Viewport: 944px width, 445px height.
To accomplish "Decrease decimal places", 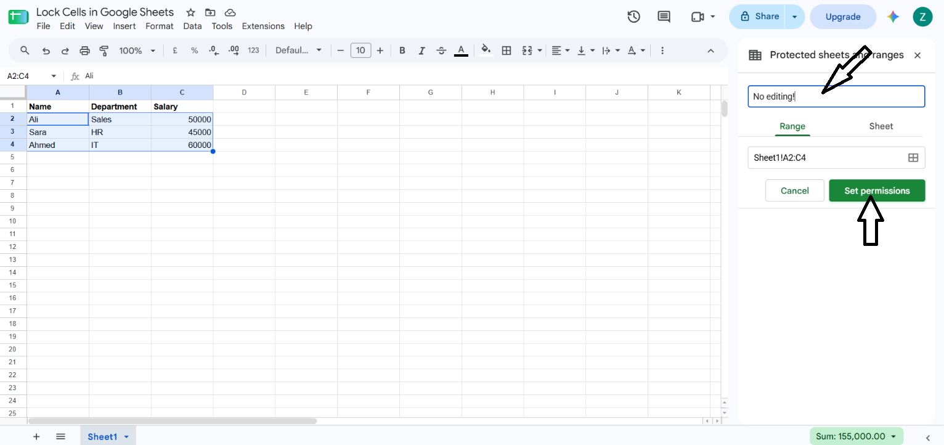I will click(214, 51).
